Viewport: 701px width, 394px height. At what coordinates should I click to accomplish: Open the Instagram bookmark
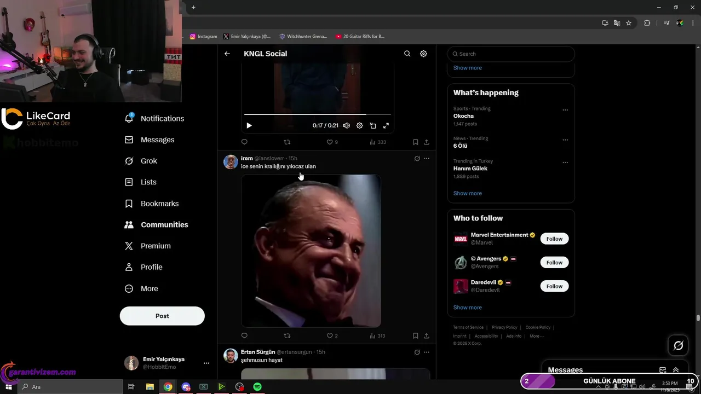pos(204,37)
